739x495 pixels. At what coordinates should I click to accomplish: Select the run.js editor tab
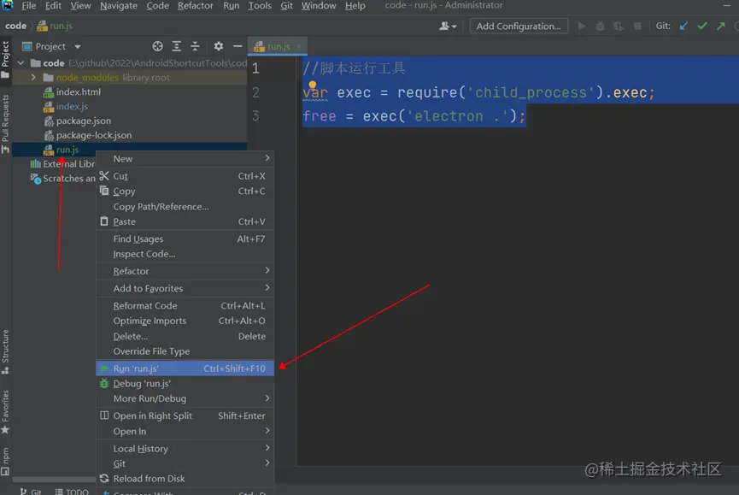(278, 46)
